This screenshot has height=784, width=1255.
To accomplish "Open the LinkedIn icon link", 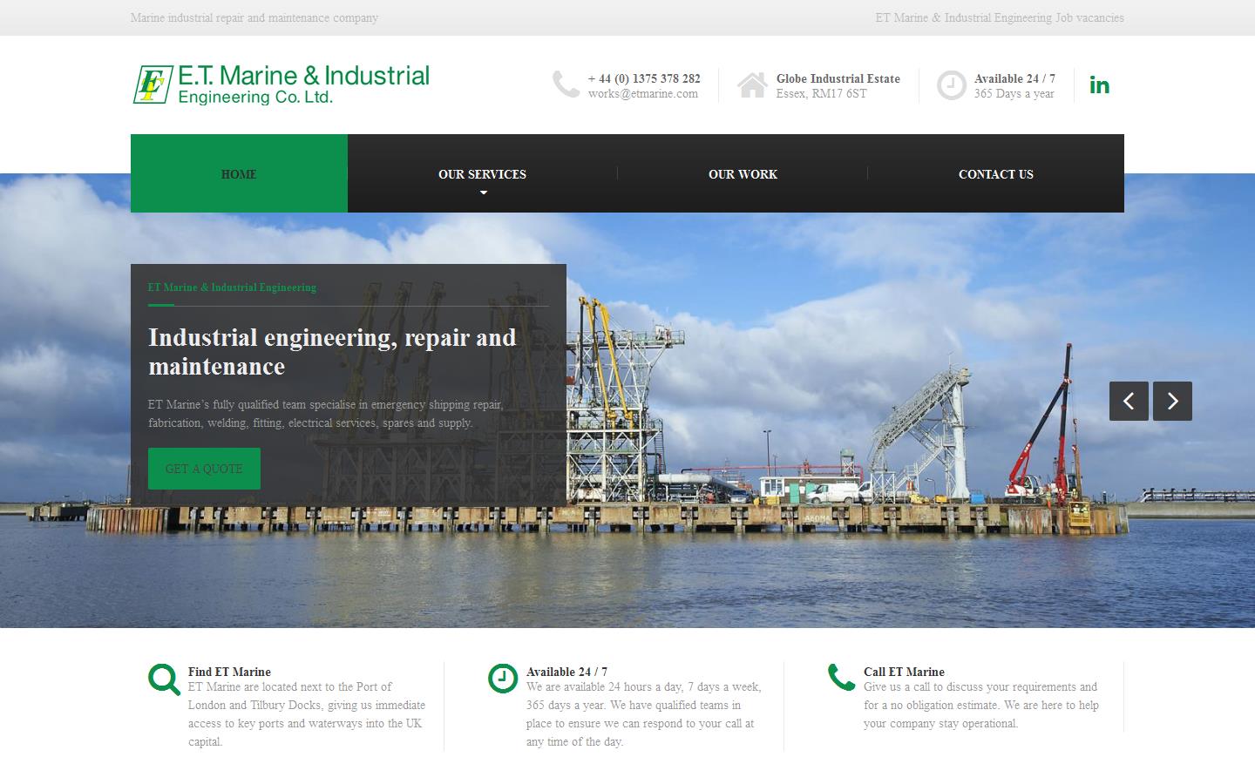I will [x=1099, y=84].
